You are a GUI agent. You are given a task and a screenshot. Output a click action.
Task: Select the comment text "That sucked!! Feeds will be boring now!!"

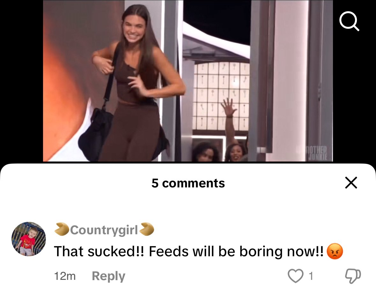(x=189, y=251)
